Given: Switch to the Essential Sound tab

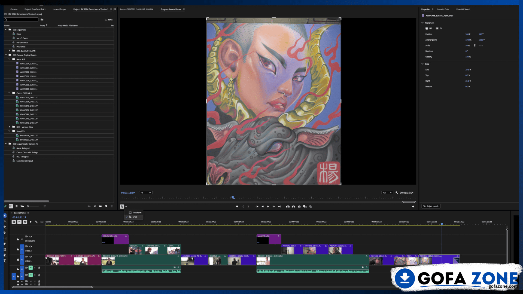Looking at the screenshot, I should click(463, 9).
